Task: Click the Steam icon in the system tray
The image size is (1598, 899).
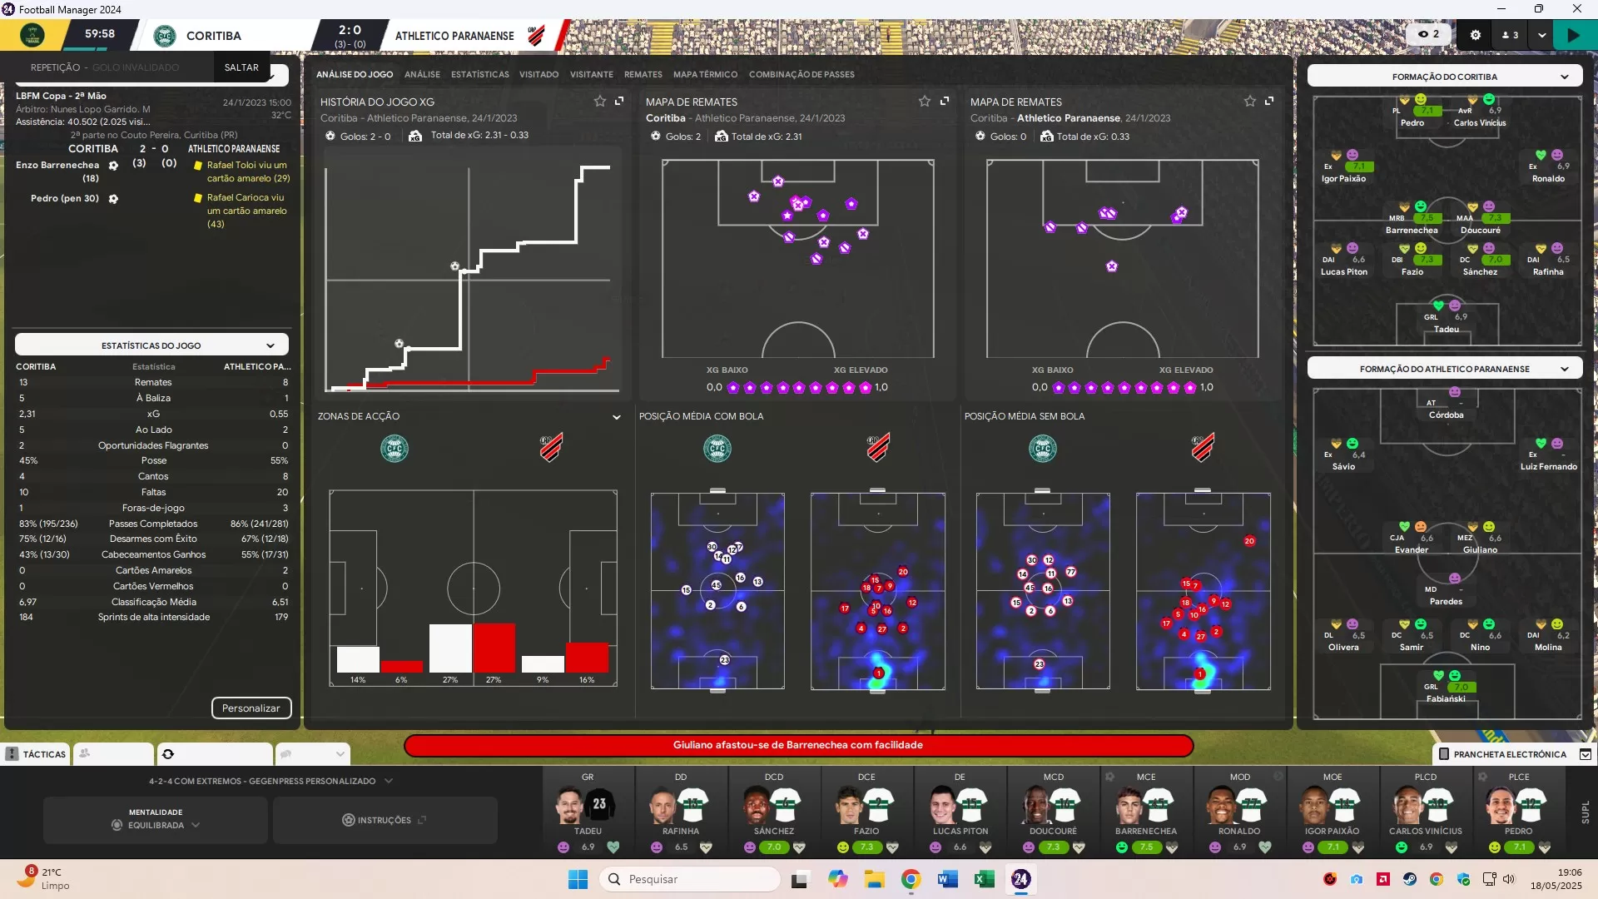Action: (x=1410, y=879)
